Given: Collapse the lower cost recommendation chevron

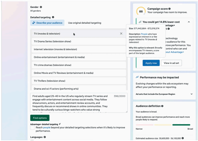Looking at the screenshot, I should (189, 22).
